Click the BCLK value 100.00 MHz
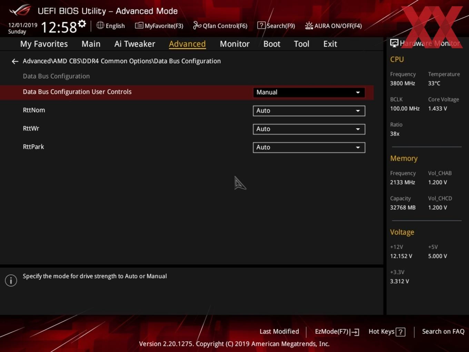 (x=405, y=109)
